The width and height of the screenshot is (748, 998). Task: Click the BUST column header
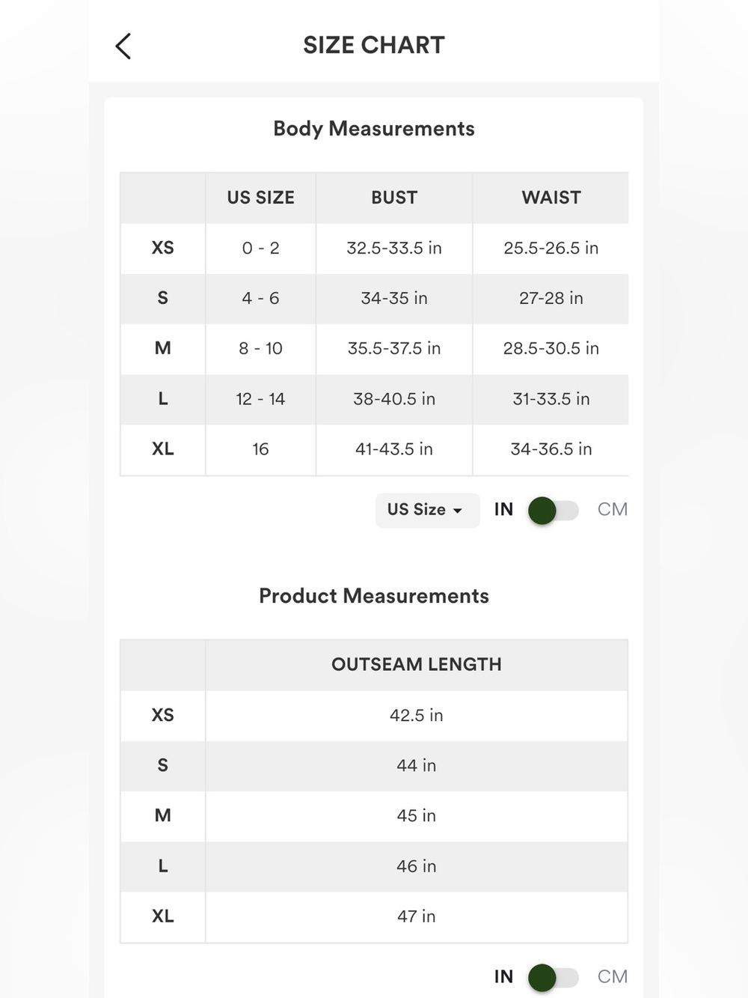coord(394,198)
